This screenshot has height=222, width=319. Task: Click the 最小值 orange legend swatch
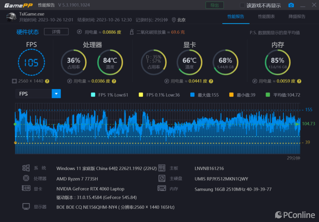[231, 95]
